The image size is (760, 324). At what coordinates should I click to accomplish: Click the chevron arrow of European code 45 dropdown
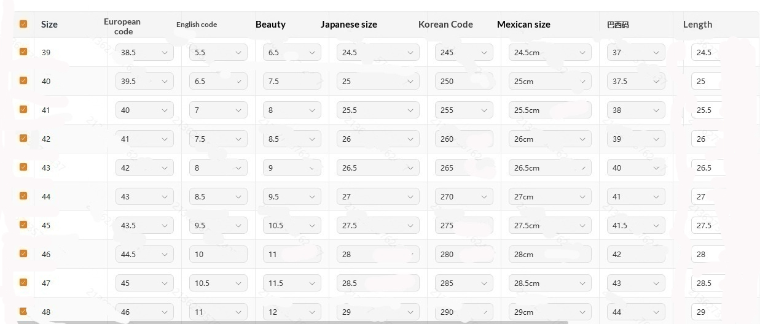click(x=165, y=283)
